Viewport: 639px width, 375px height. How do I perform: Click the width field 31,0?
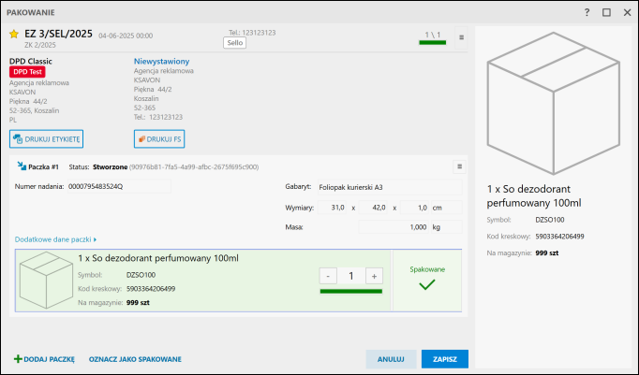pyautogui.click(x=332, y=208)
